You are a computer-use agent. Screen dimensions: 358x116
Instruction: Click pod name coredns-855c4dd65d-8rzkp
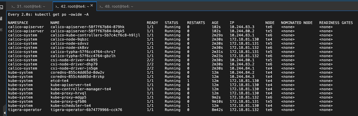[77, 77]
